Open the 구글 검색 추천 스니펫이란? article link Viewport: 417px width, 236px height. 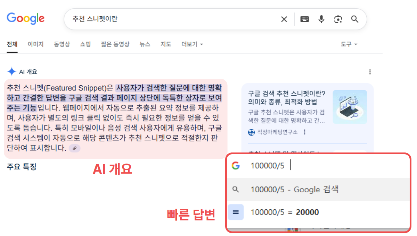tap(287, 98)
